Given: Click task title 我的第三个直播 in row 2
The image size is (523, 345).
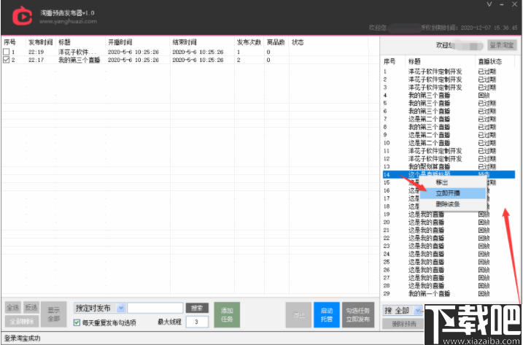Looking at the screenshot, I should click(79, 60).
